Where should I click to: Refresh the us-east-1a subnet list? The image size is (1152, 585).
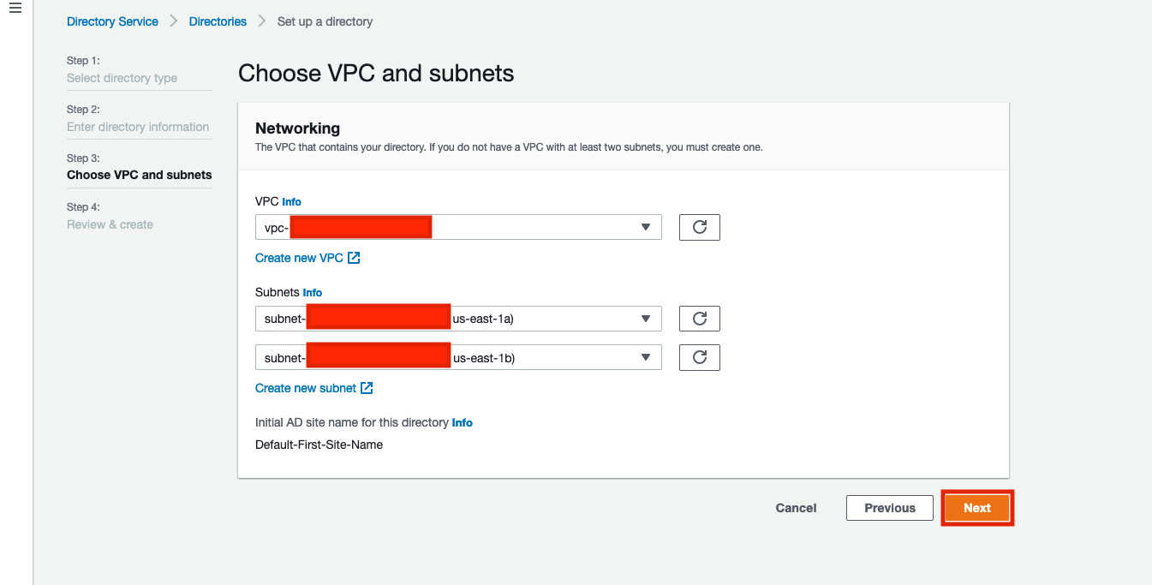point(699,319)
